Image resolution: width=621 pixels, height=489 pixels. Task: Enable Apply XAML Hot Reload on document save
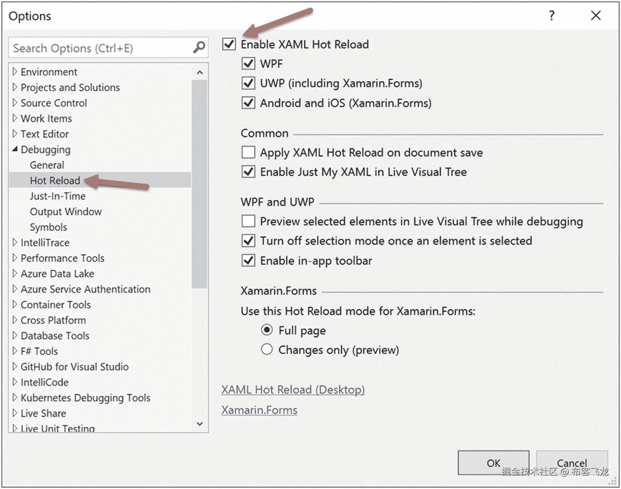[x=248, y=152]
